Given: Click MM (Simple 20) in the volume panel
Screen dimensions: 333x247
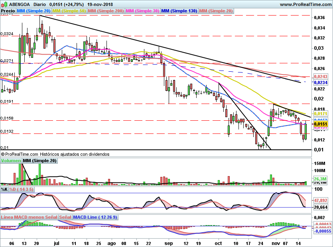Looking at the screenshot, I should (39, 161).
